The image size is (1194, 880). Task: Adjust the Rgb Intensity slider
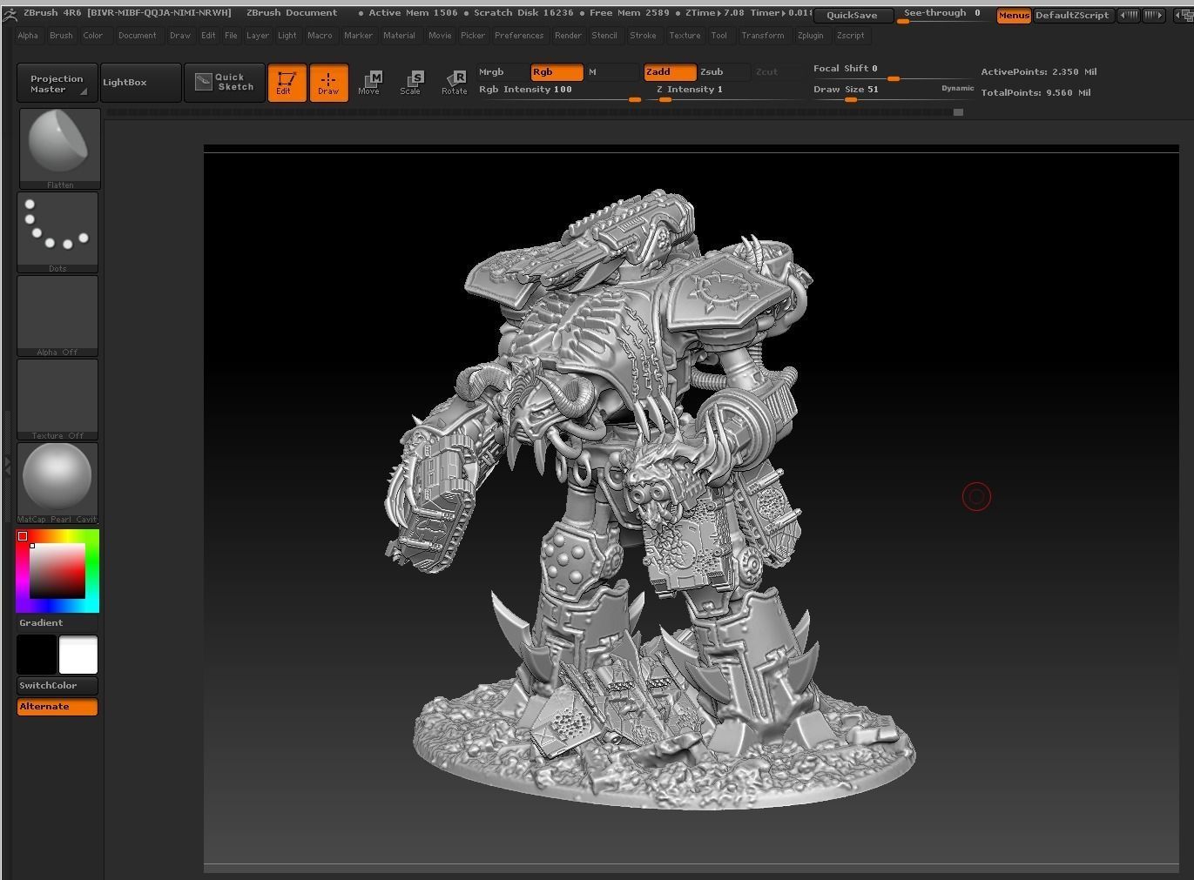click(x=560, y=91)
